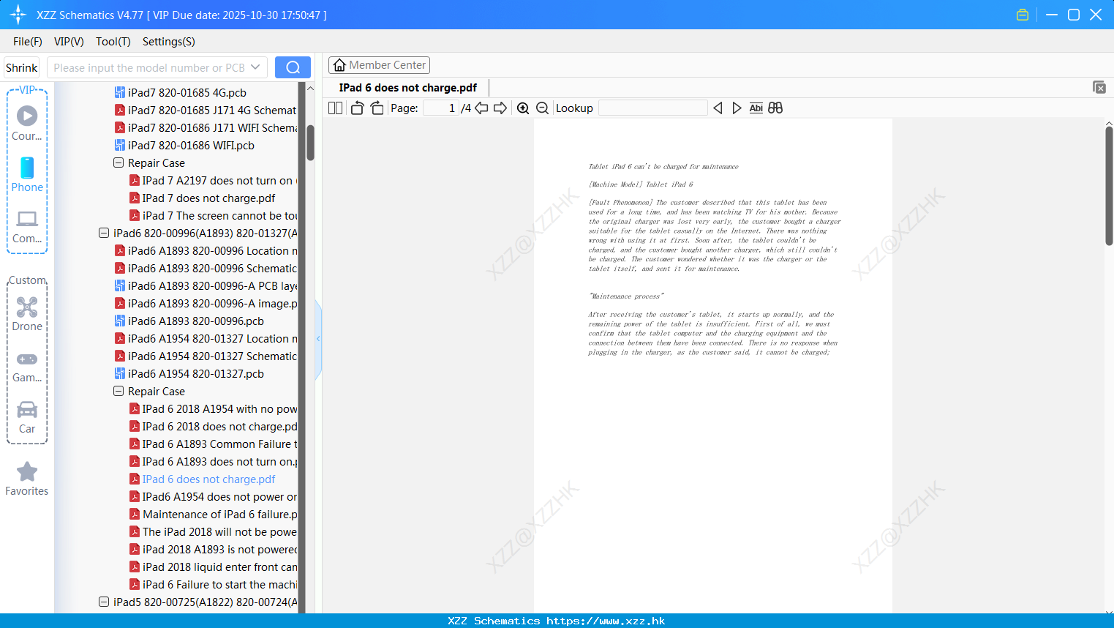Collapse iPad7 Repair Case folder
Screen dimensions: 1114x628
pyautogui.click(x=118, y=163)
